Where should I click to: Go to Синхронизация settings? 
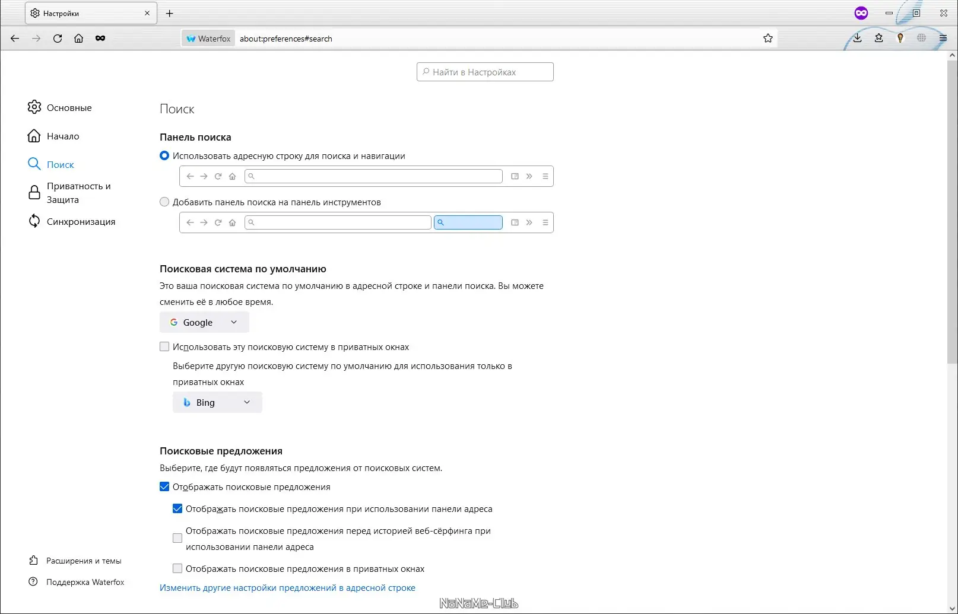point(72,221)
